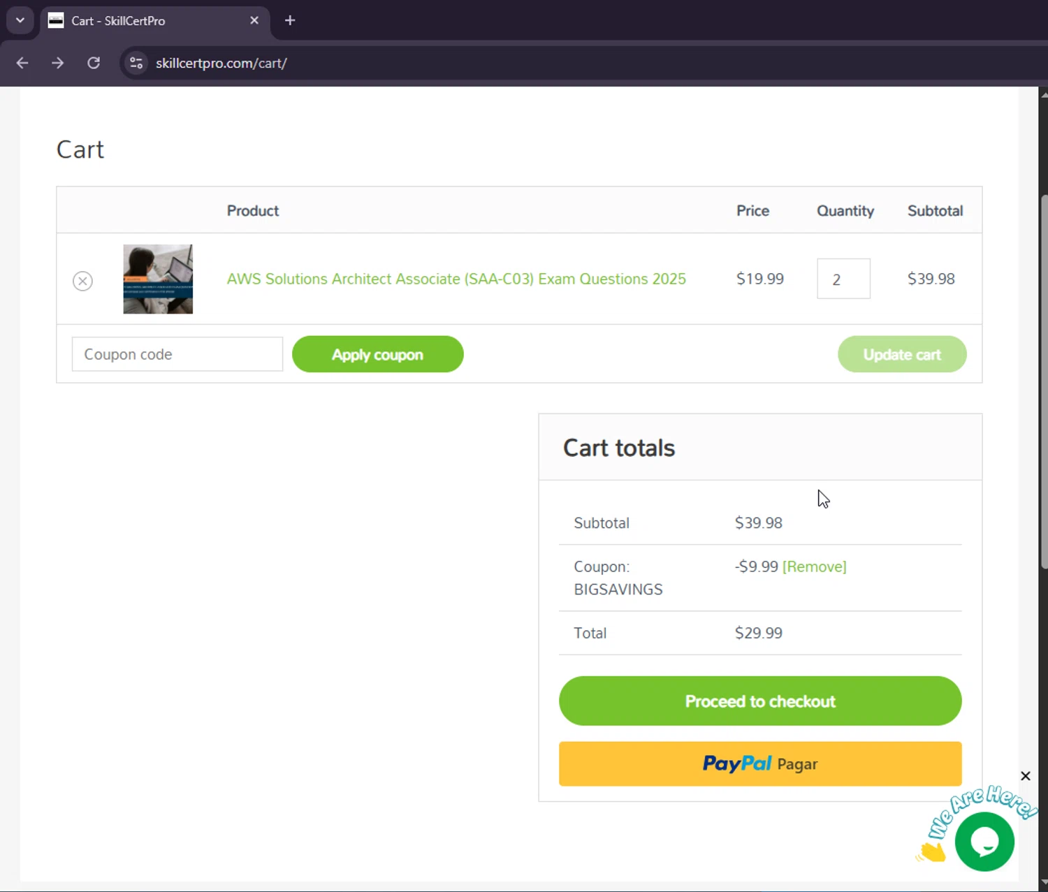Go back to the previous page

22,63
